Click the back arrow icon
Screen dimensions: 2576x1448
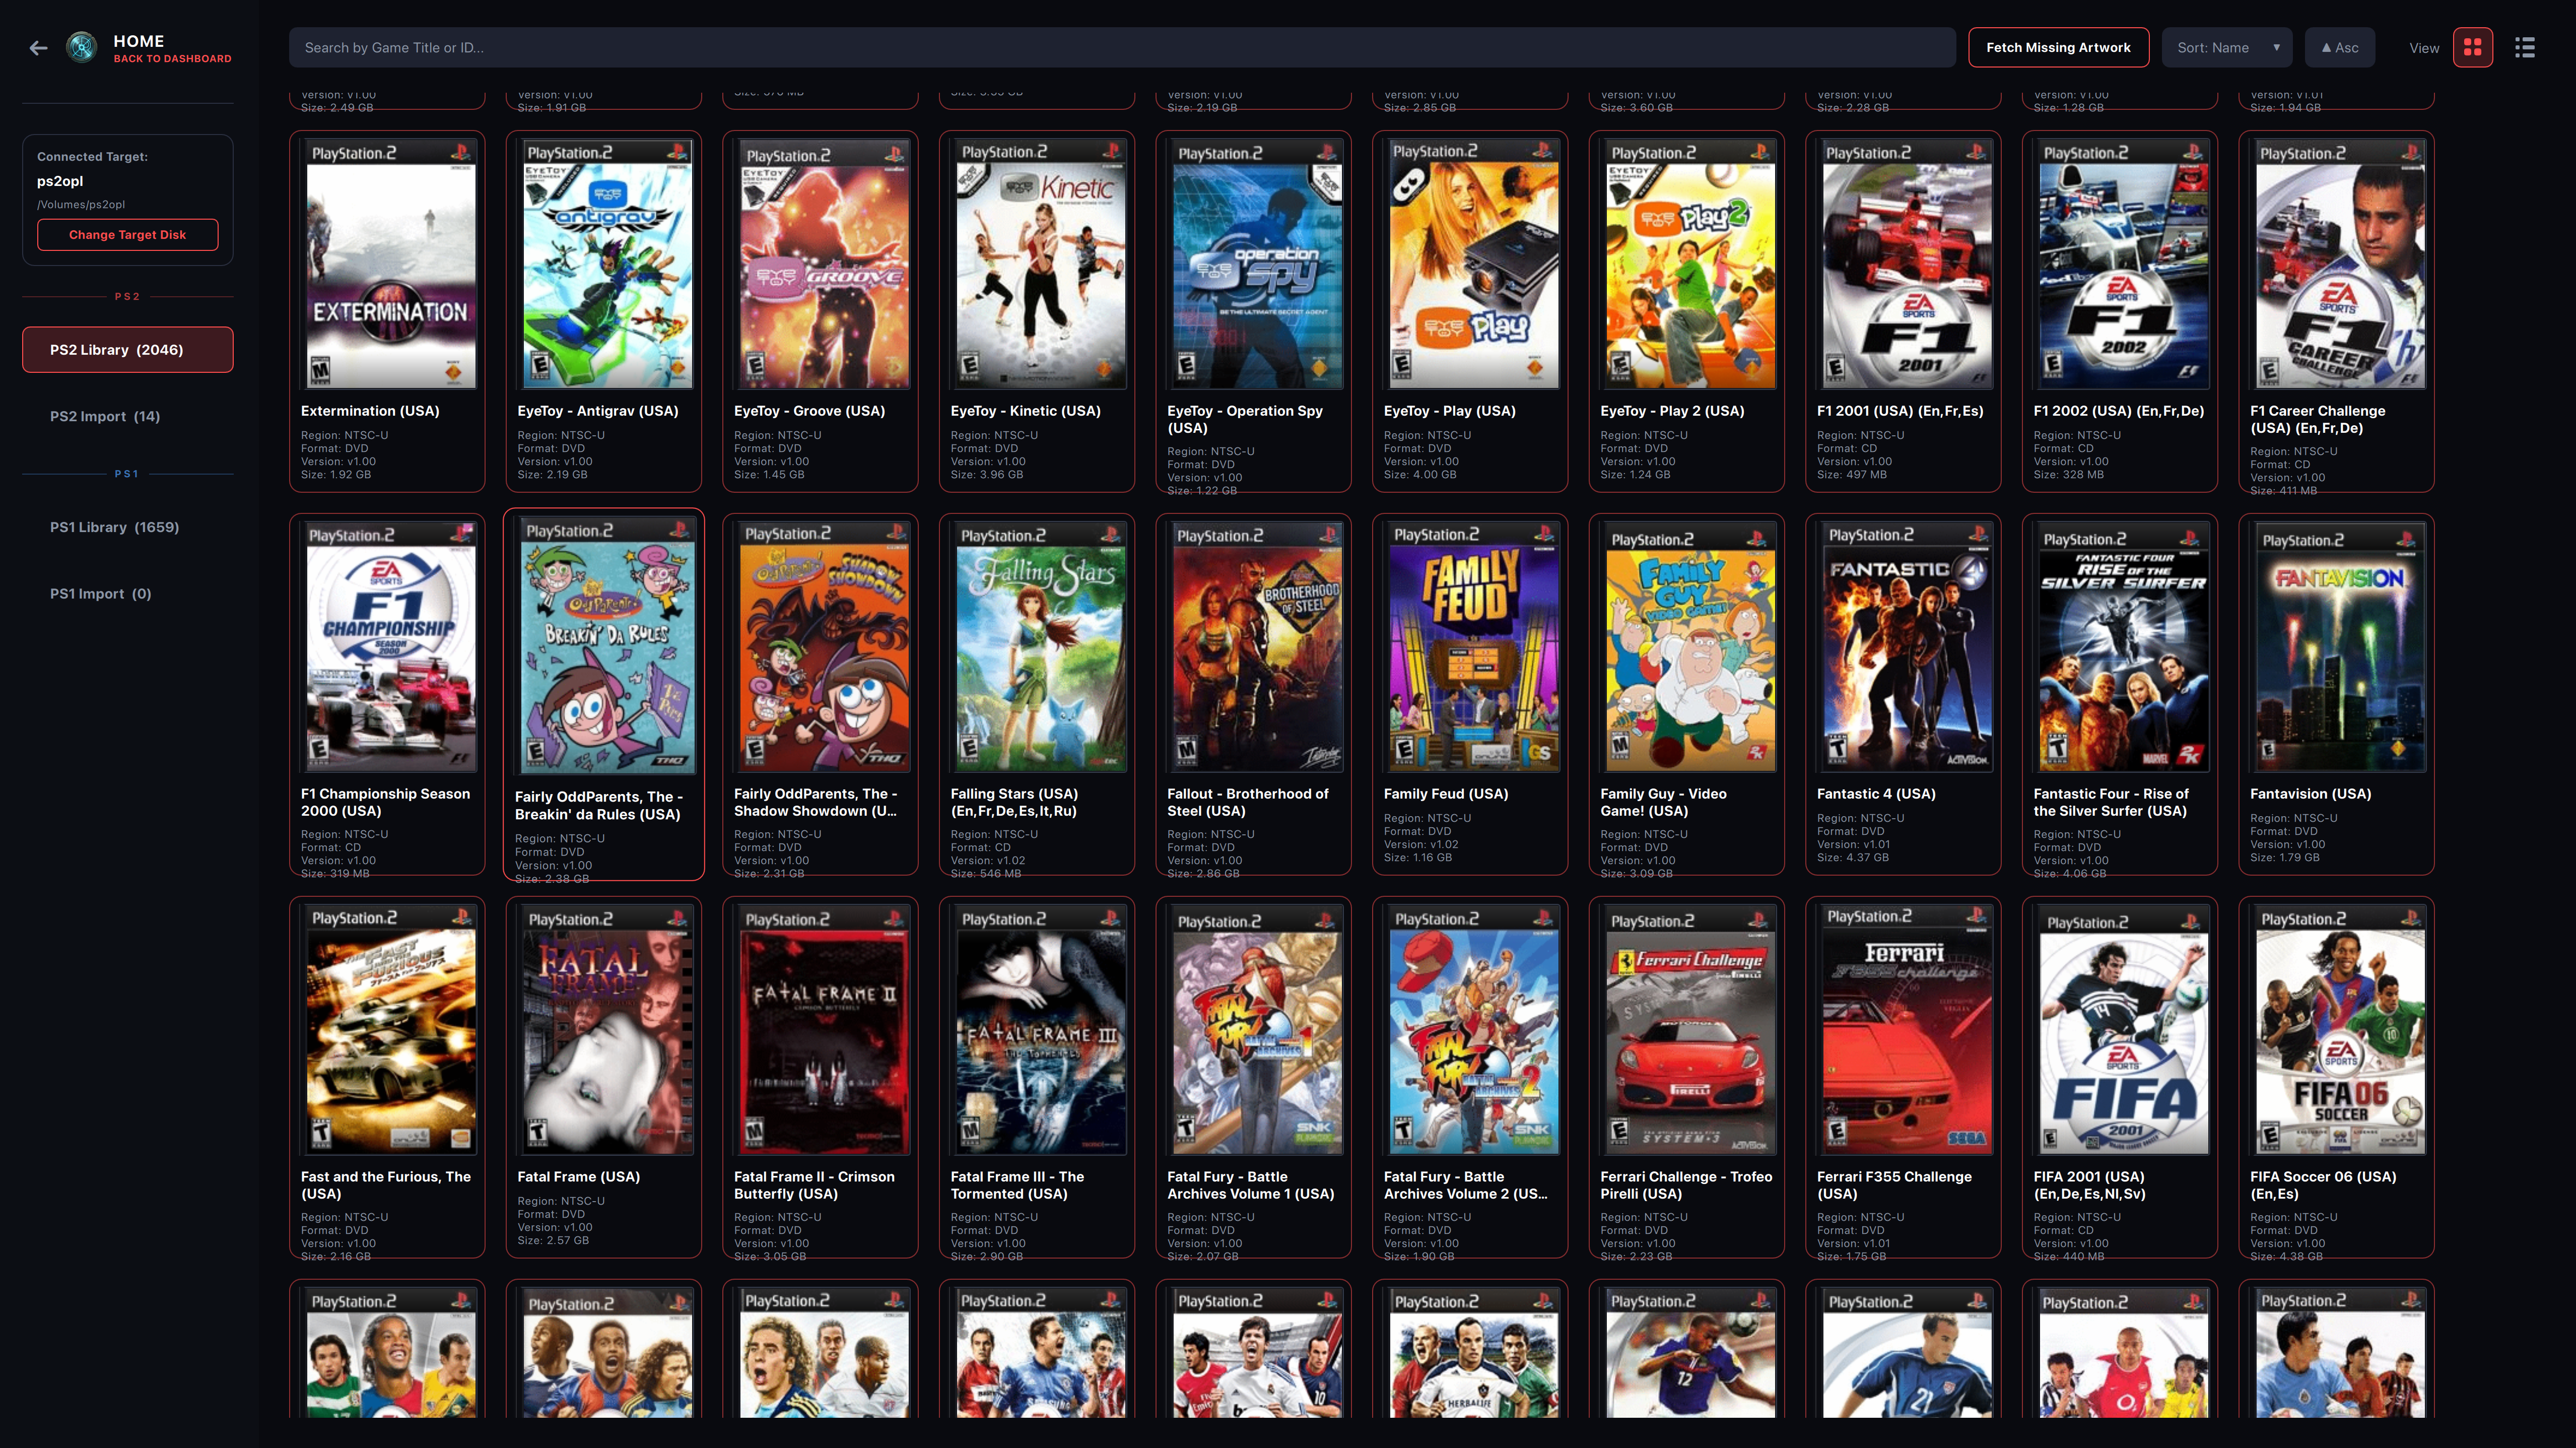click(38, 48)
